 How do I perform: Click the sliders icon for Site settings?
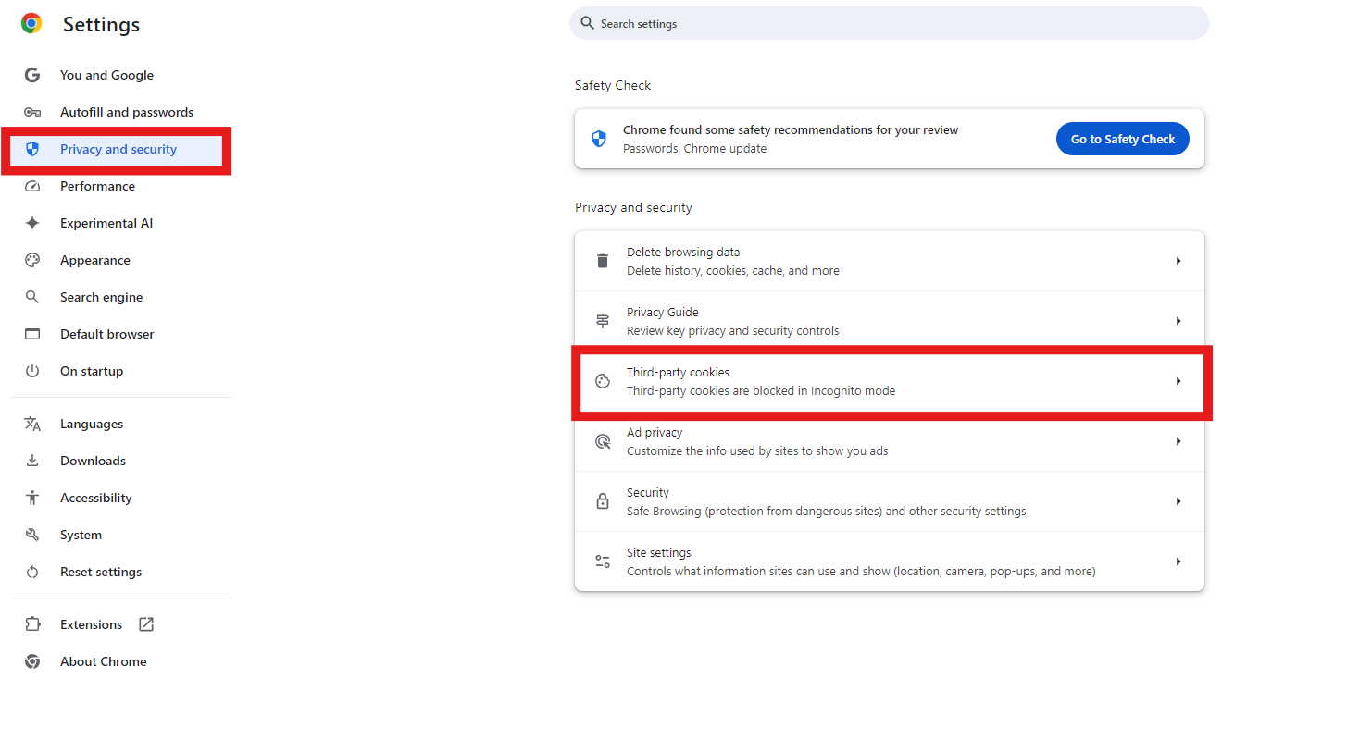603,561
